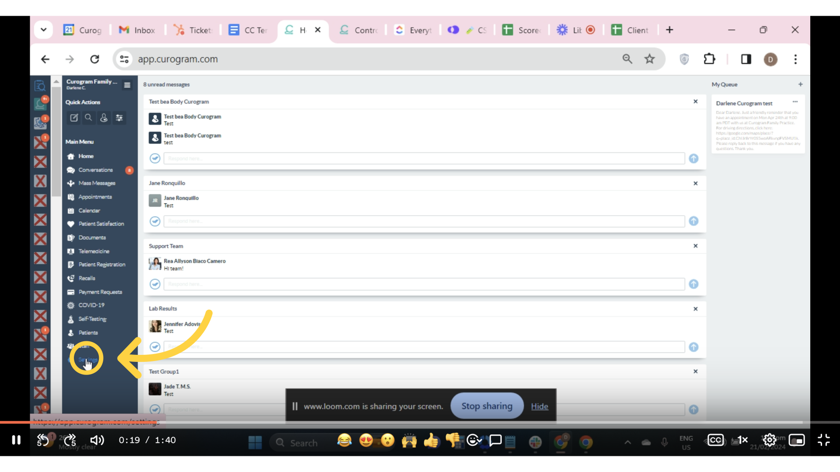React with the surprised face emoji

(x=388, y=440)
